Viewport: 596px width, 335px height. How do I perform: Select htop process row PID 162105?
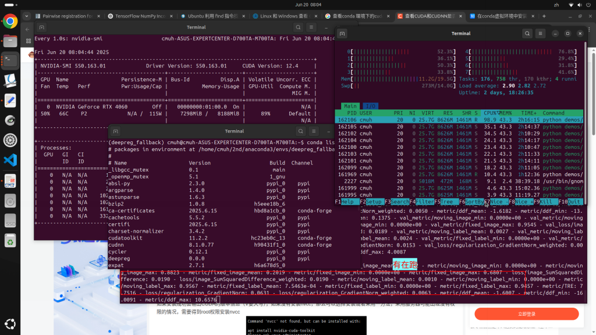[459, 126]
